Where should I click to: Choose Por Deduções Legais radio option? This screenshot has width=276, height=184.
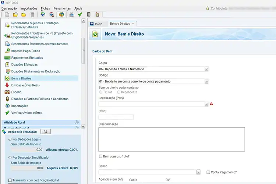(x=10, y=139)
